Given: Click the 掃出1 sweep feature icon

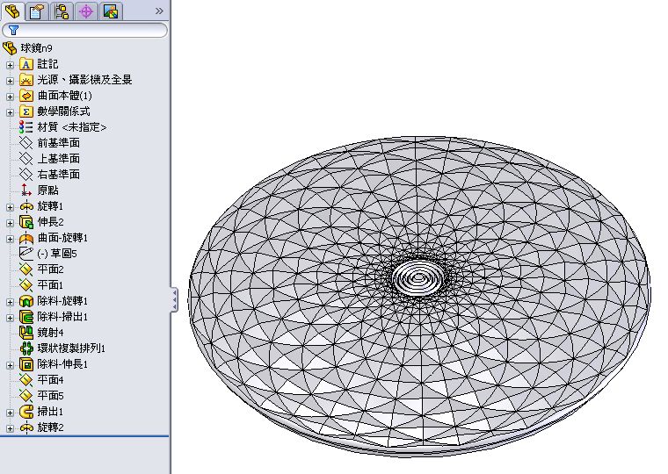Looking at the screenshot, I should point(26,412).
